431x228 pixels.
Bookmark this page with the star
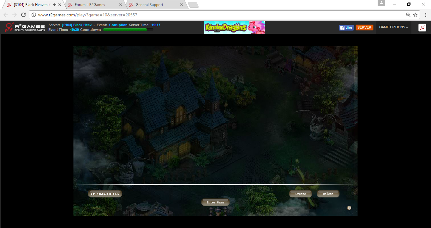(x=415, y=15)
